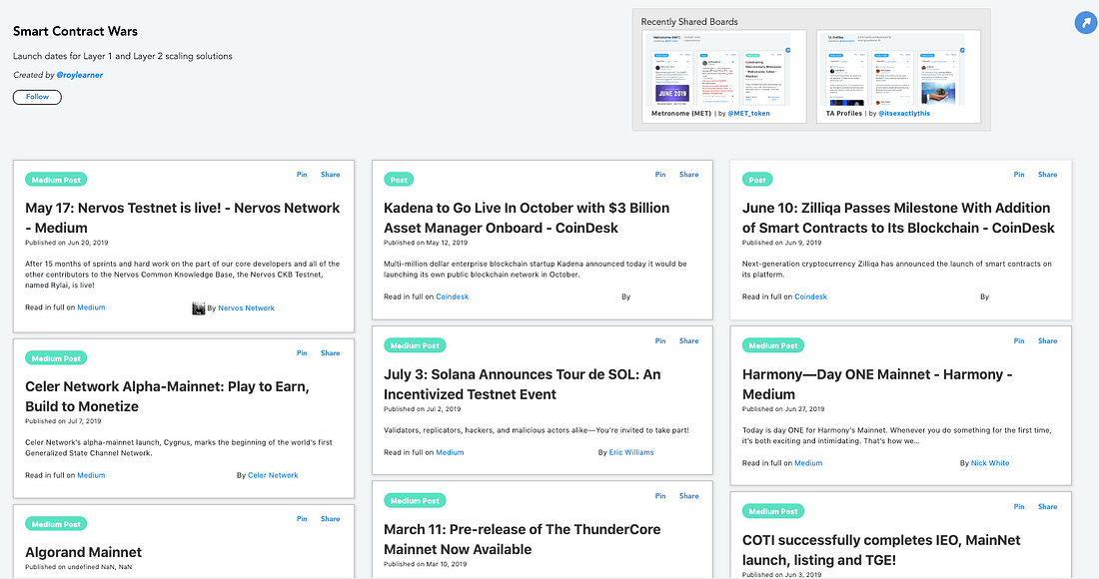Share the Celer Network Alpha-Mainnet card
The height and width of the screenshot is (579, 1099).
tap(330, 352)
